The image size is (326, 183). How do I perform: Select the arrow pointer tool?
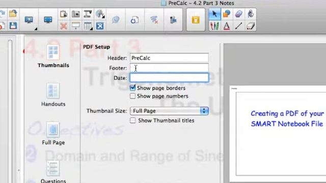tap(214, 14)
